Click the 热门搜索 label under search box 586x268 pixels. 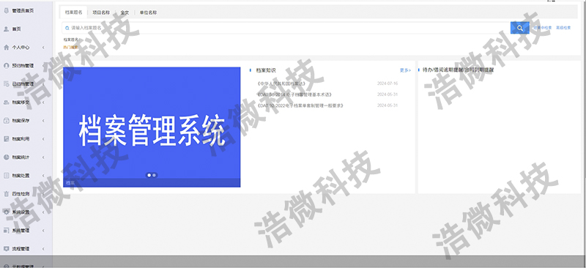point(70,48)
